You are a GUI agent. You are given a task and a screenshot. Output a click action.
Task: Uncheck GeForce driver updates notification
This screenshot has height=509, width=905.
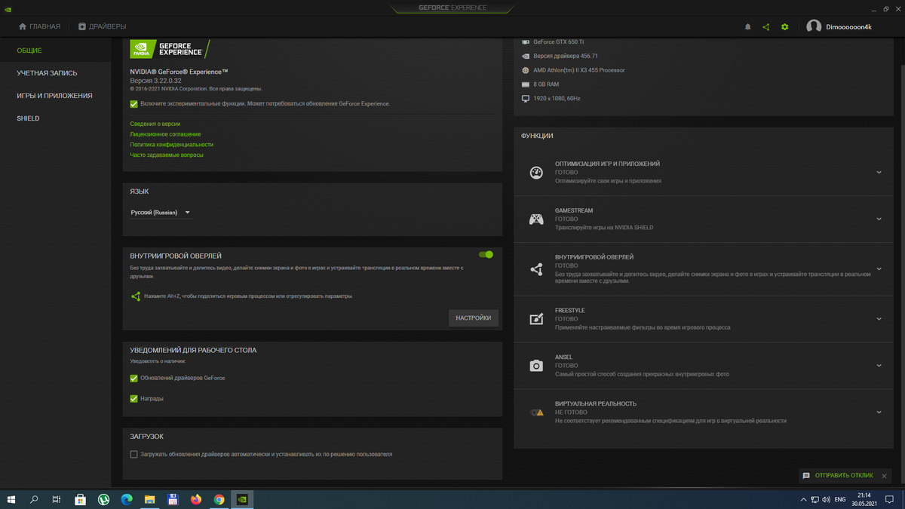point(133,378)
